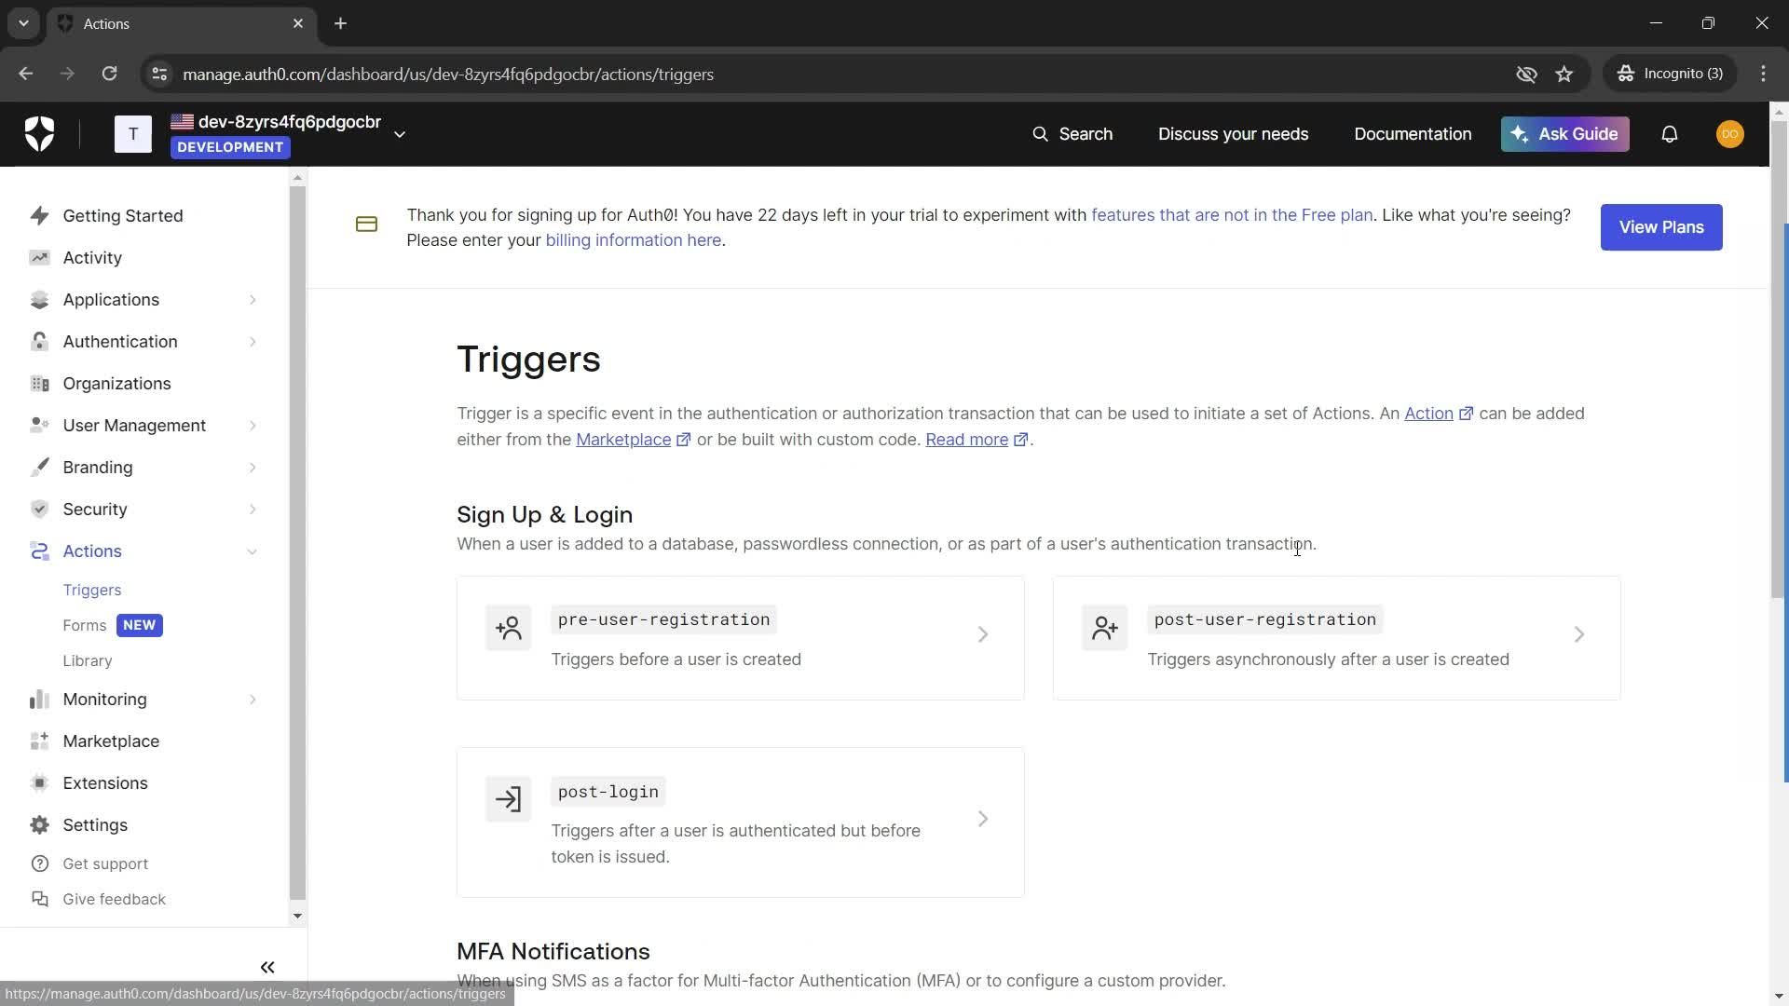Collapse the Actions menu chevron

253,551
